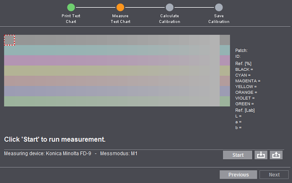Select the first gray patch with red dashed outline
Screen dimensions: 292x183
[x=9, y=40]
